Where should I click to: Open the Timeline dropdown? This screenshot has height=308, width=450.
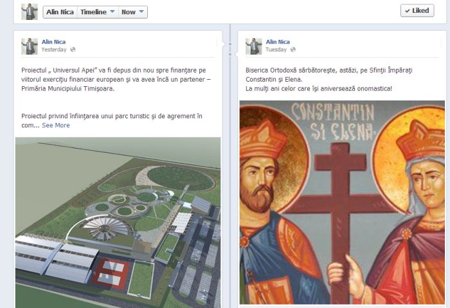tap(98, 12)
